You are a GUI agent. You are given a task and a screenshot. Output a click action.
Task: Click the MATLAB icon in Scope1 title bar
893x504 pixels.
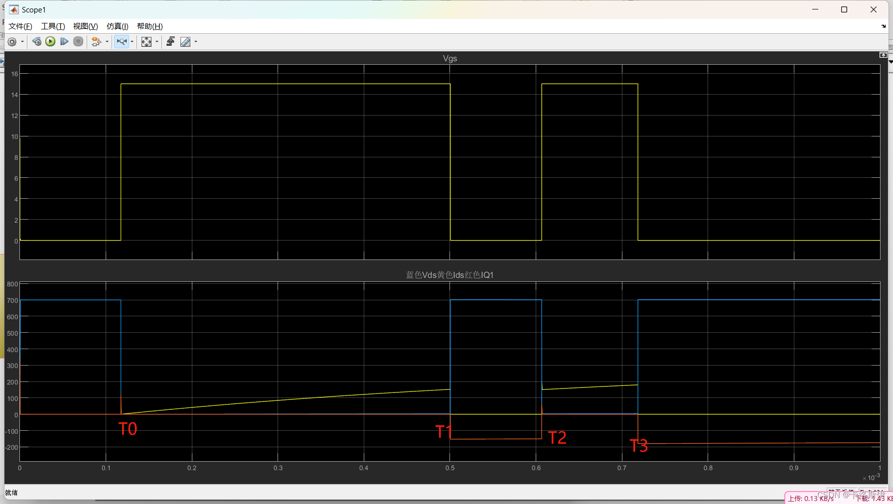coord(14,9)
